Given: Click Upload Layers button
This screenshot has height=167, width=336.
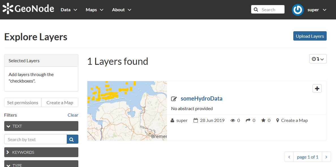Looking at the screenshot, I should coord(310,36).
